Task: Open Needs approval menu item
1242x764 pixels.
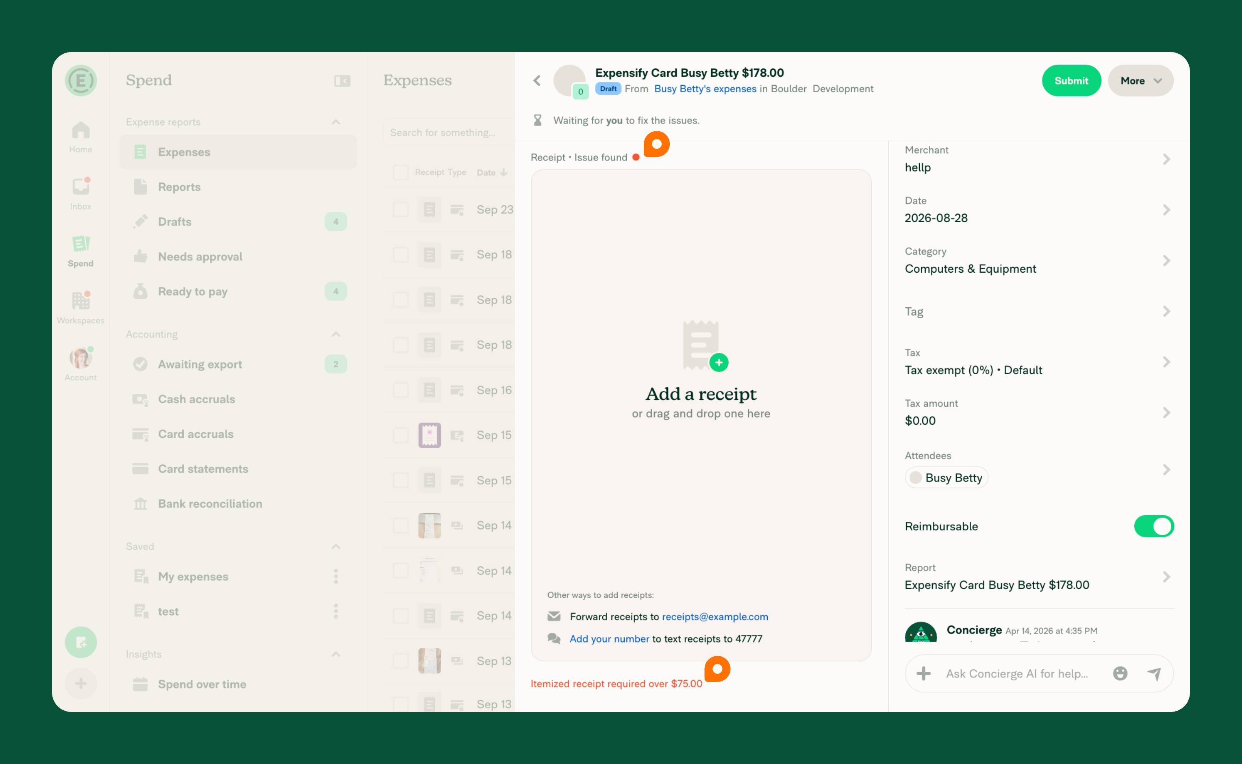Action: tap(238, 256)
